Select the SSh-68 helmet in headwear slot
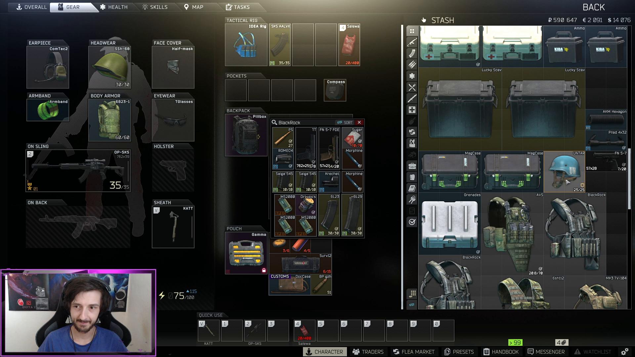Viewport: 635px width, 357px height. (x=109, y=67)
